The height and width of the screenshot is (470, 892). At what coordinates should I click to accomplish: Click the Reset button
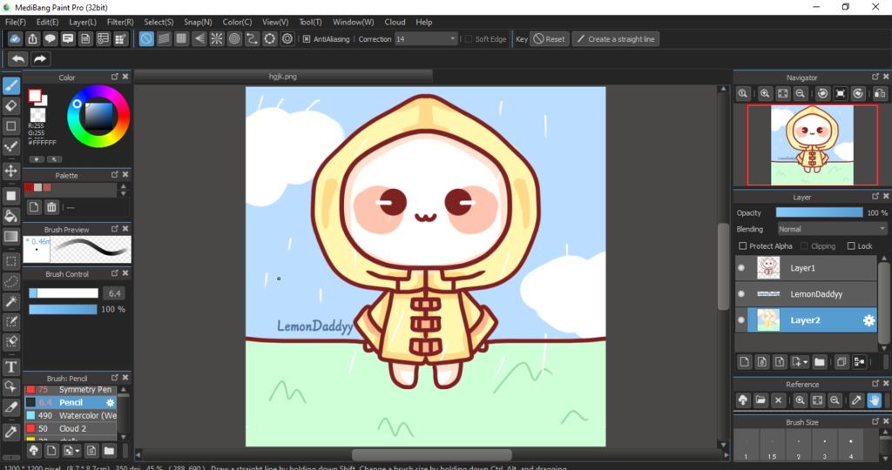[549, 39]
